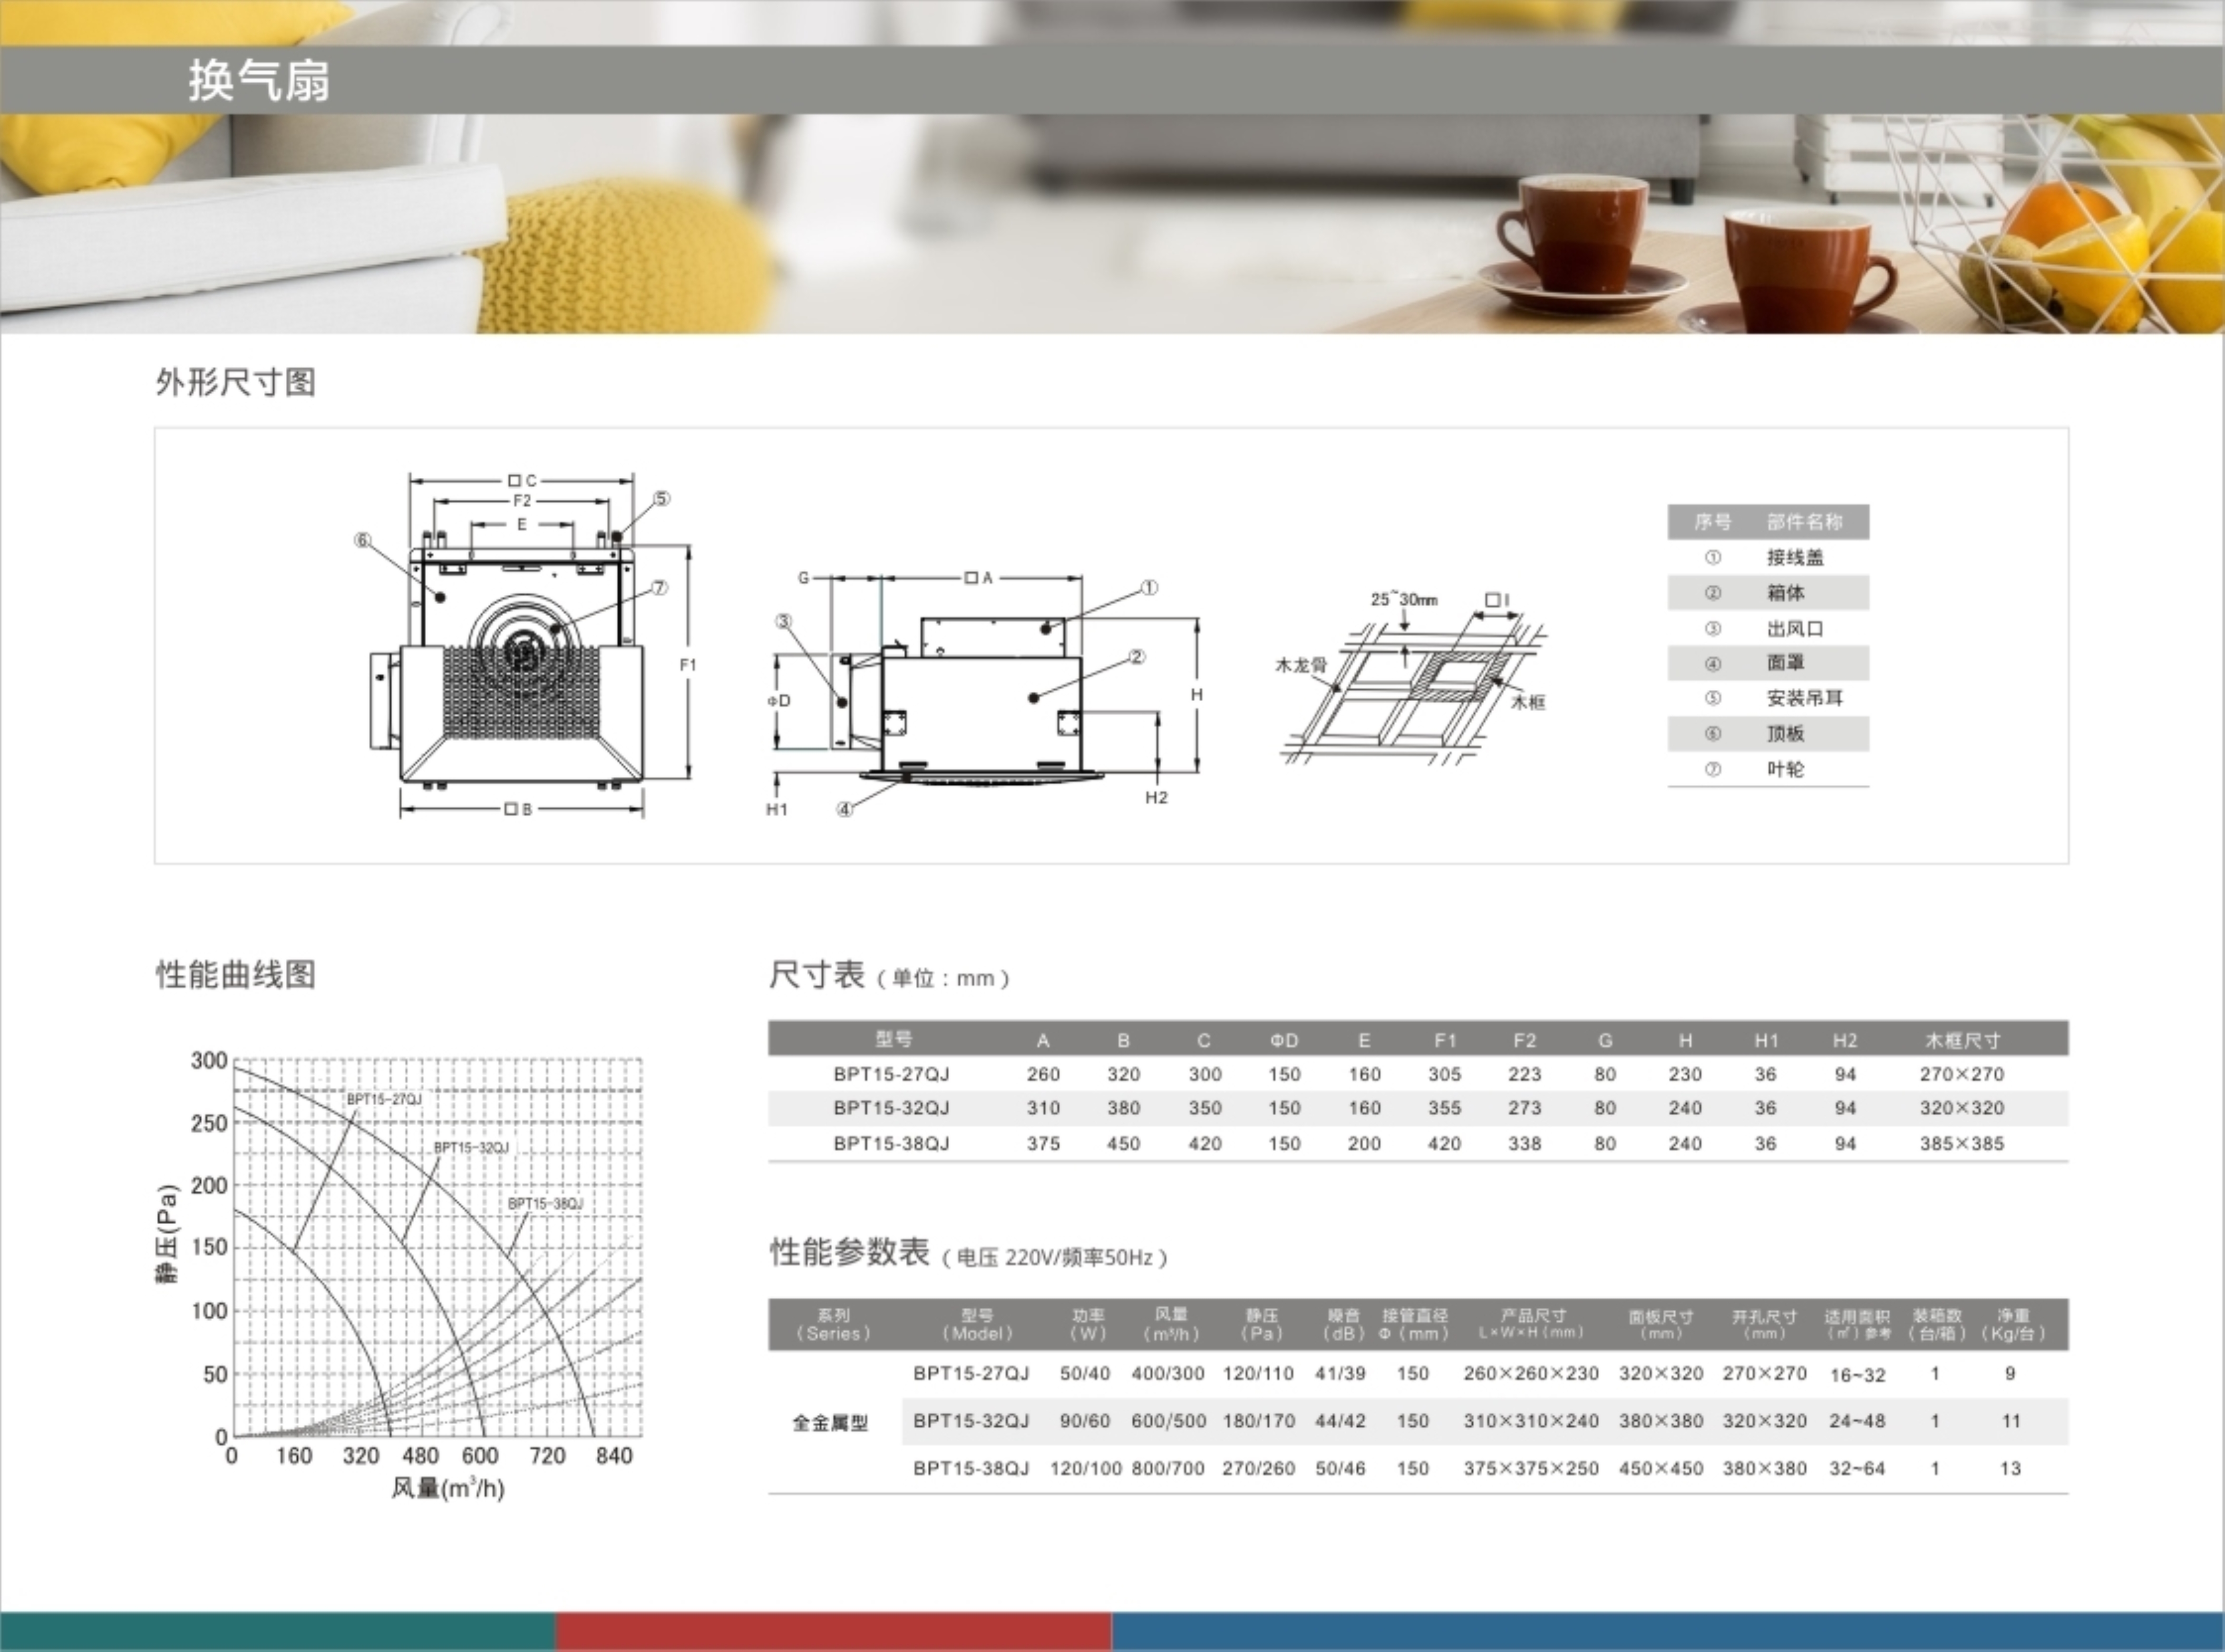This screenshot has height=1652, width=2225.
Task: Click the circled number 2 callout marker
Action: 1137,657
